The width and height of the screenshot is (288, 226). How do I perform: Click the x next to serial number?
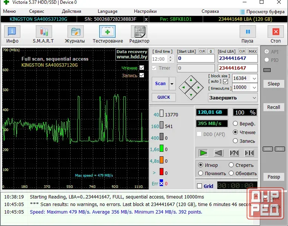tap(146, 19)
